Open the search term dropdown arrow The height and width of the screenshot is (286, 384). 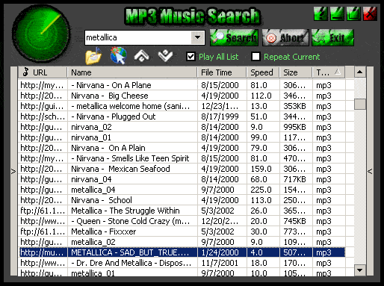click(x=198, y=37)
